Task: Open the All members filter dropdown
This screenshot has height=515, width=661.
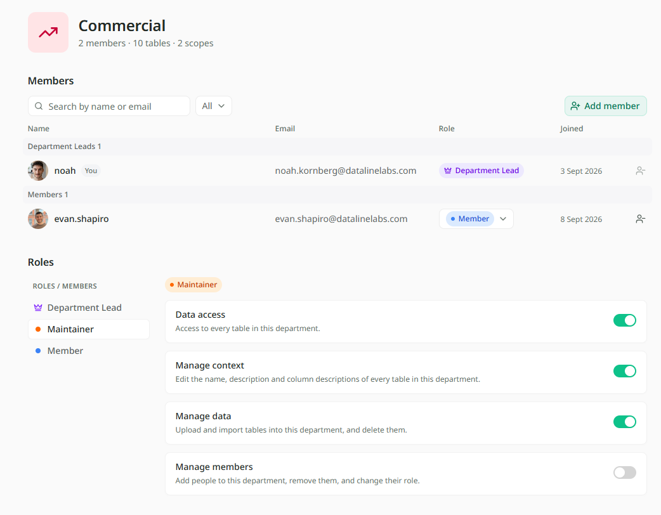Action: coord(214,106)
